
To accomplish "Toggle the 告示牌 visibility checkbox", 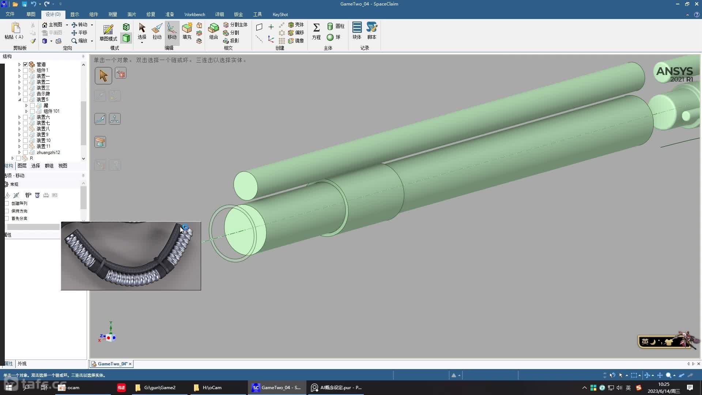I will tap(25, 94).
